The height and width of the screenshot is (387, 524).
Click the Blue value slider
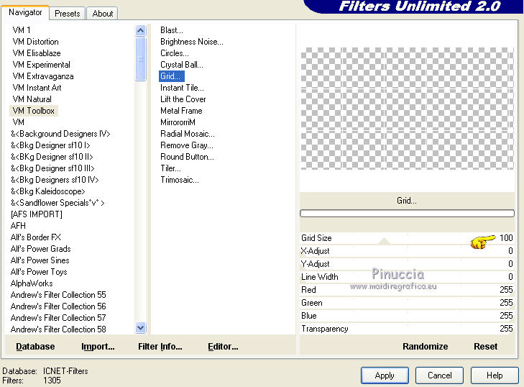[x=407, y=316]
